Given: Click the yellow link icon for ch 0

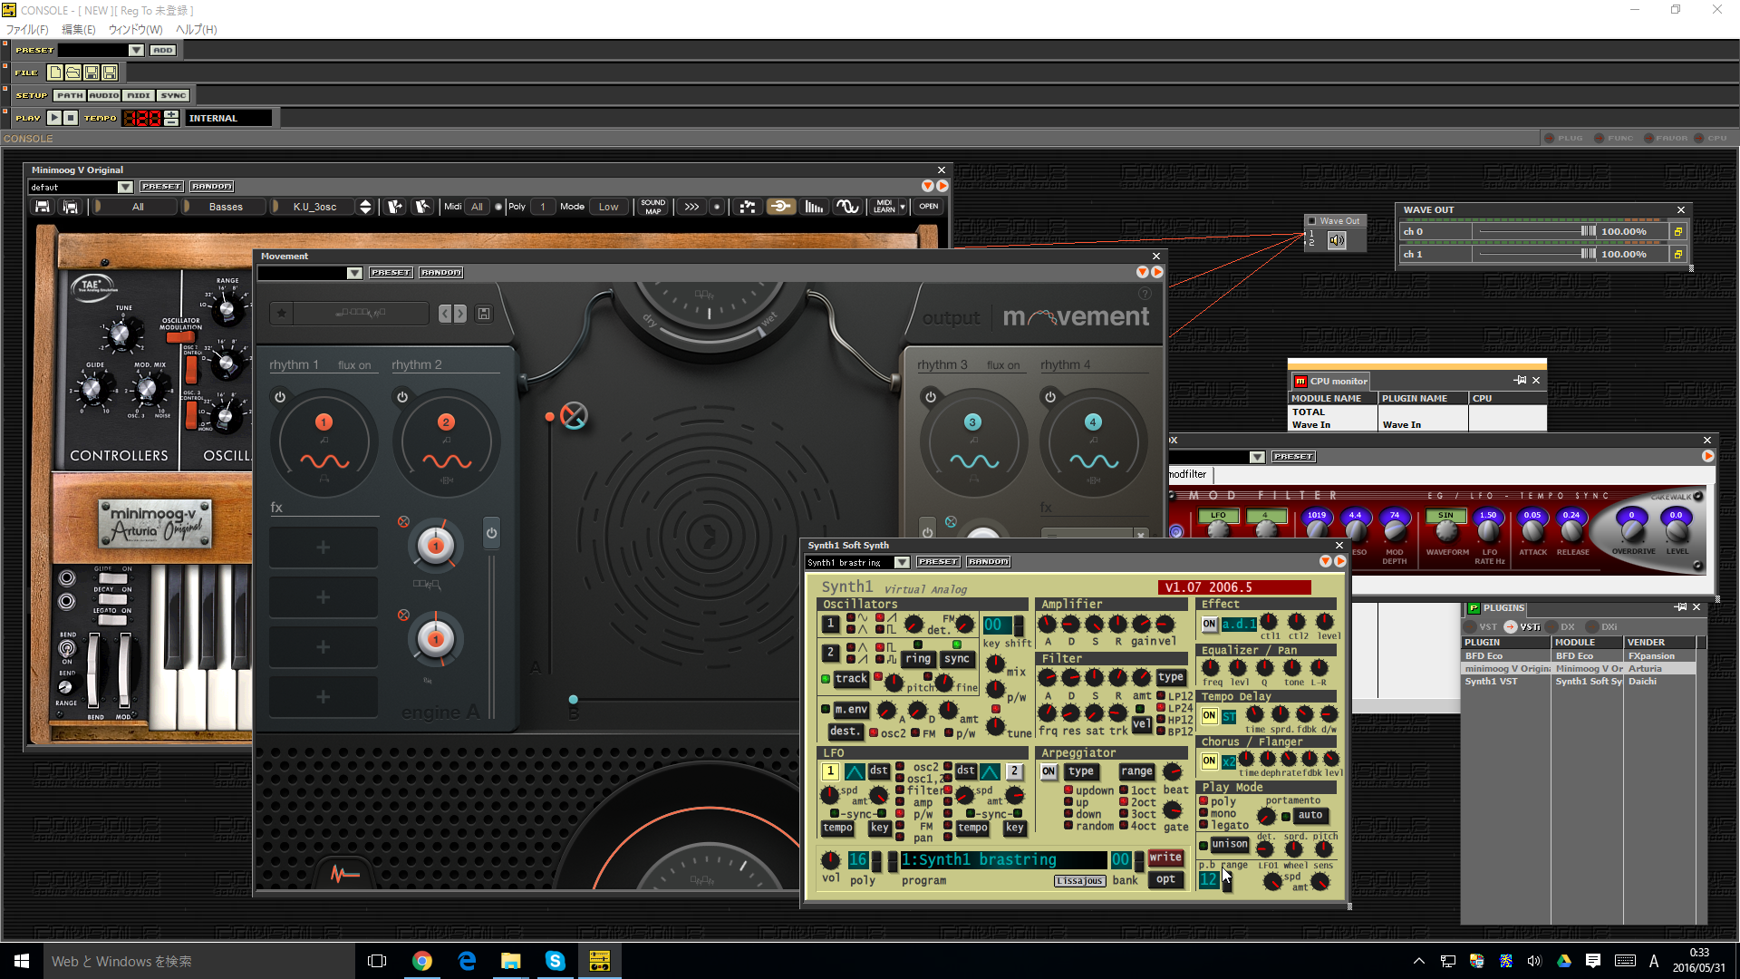Looking at the screenshot, I should pyautogui.click(x=1678, y=232).
